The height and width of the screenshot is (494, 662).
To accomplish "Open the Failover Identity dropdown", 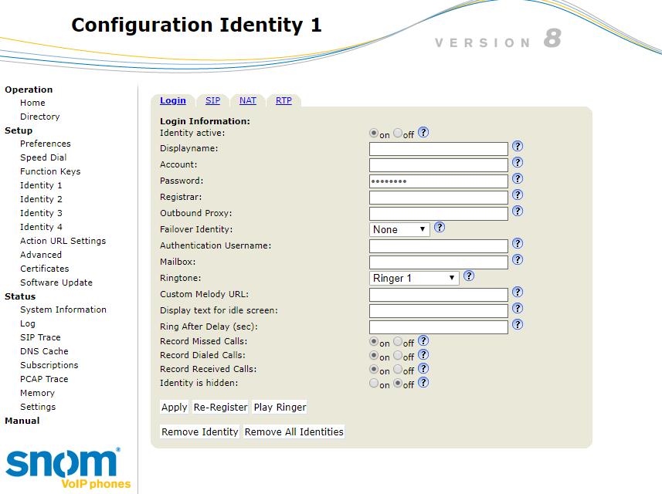I will pyautogui.click(x=399, y=229).
